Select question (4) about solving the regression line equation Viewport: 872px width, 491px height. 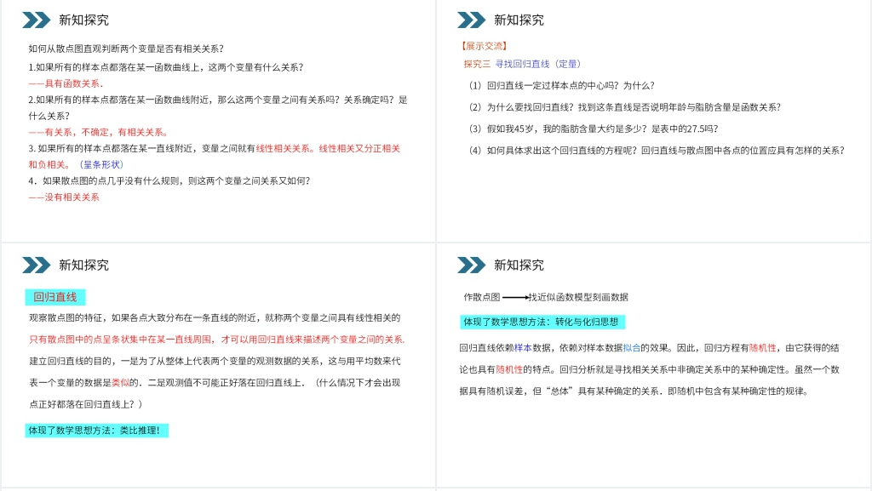(x=656, y=151)
